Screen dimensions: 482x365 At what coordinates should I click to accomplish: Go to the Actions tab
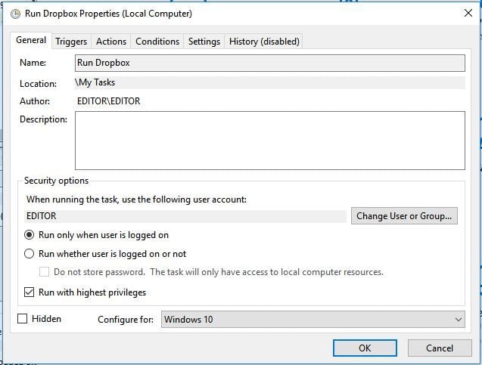111,42
